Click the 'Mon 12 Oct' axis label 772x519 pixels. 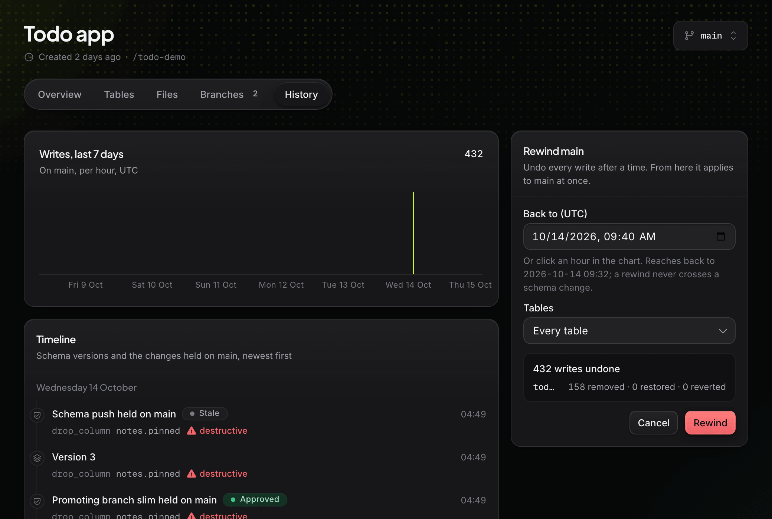pyautogui.click(x=281, y=285)
